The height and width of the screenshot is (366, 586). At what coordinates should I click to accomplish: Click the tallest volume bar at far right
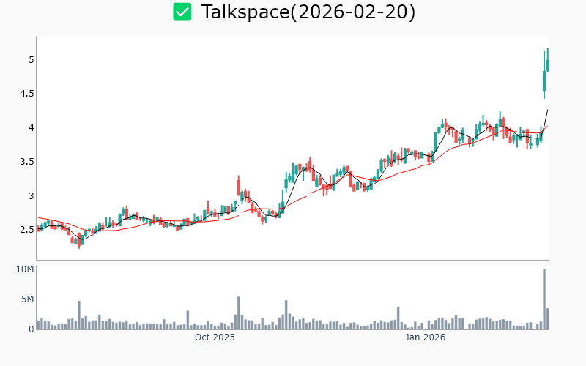(x=544, y=299)
